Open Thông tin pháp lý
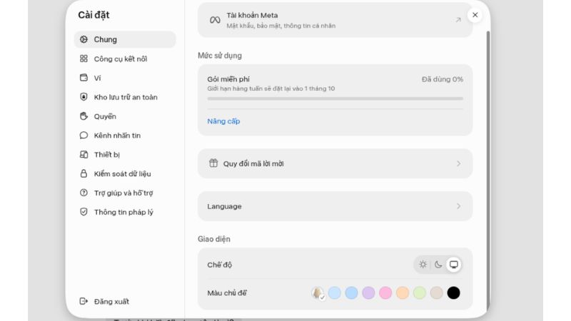The width and height of the screenshot is (571, 321). (x=125, y=212)
